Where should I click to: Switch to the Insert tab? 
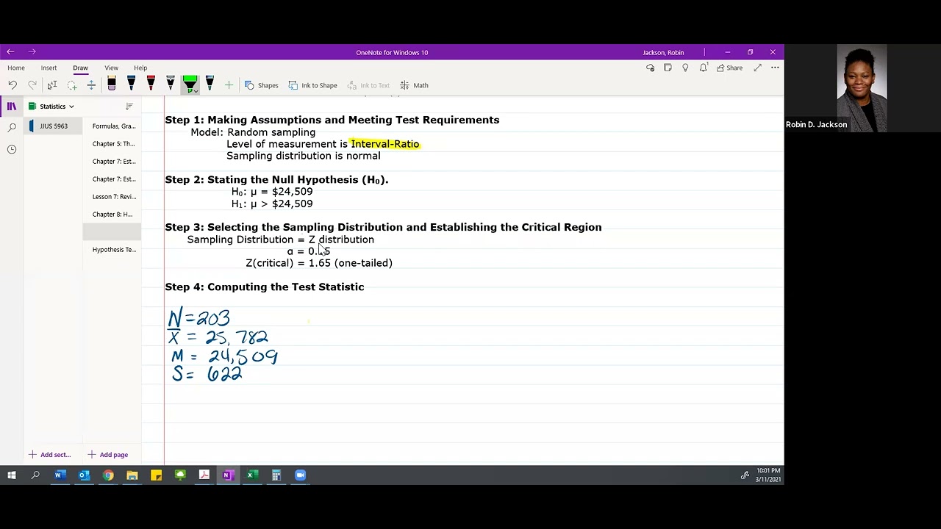(49, 68)
